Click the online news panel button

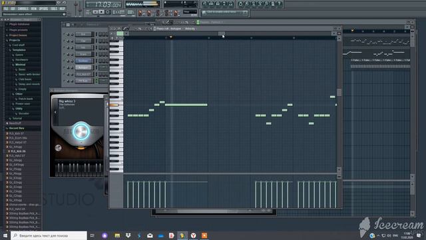pos(225,13)
